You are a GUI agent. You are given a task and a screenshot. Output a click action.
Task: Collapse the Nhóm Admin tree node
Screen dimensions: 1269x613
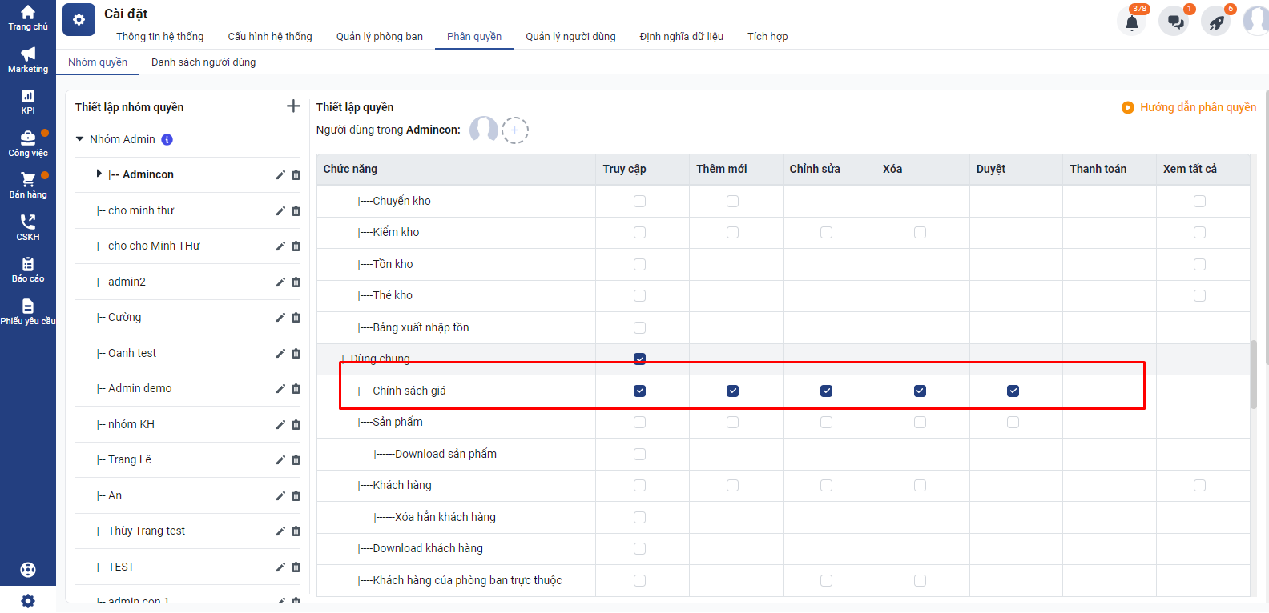[x=80, y=139]
